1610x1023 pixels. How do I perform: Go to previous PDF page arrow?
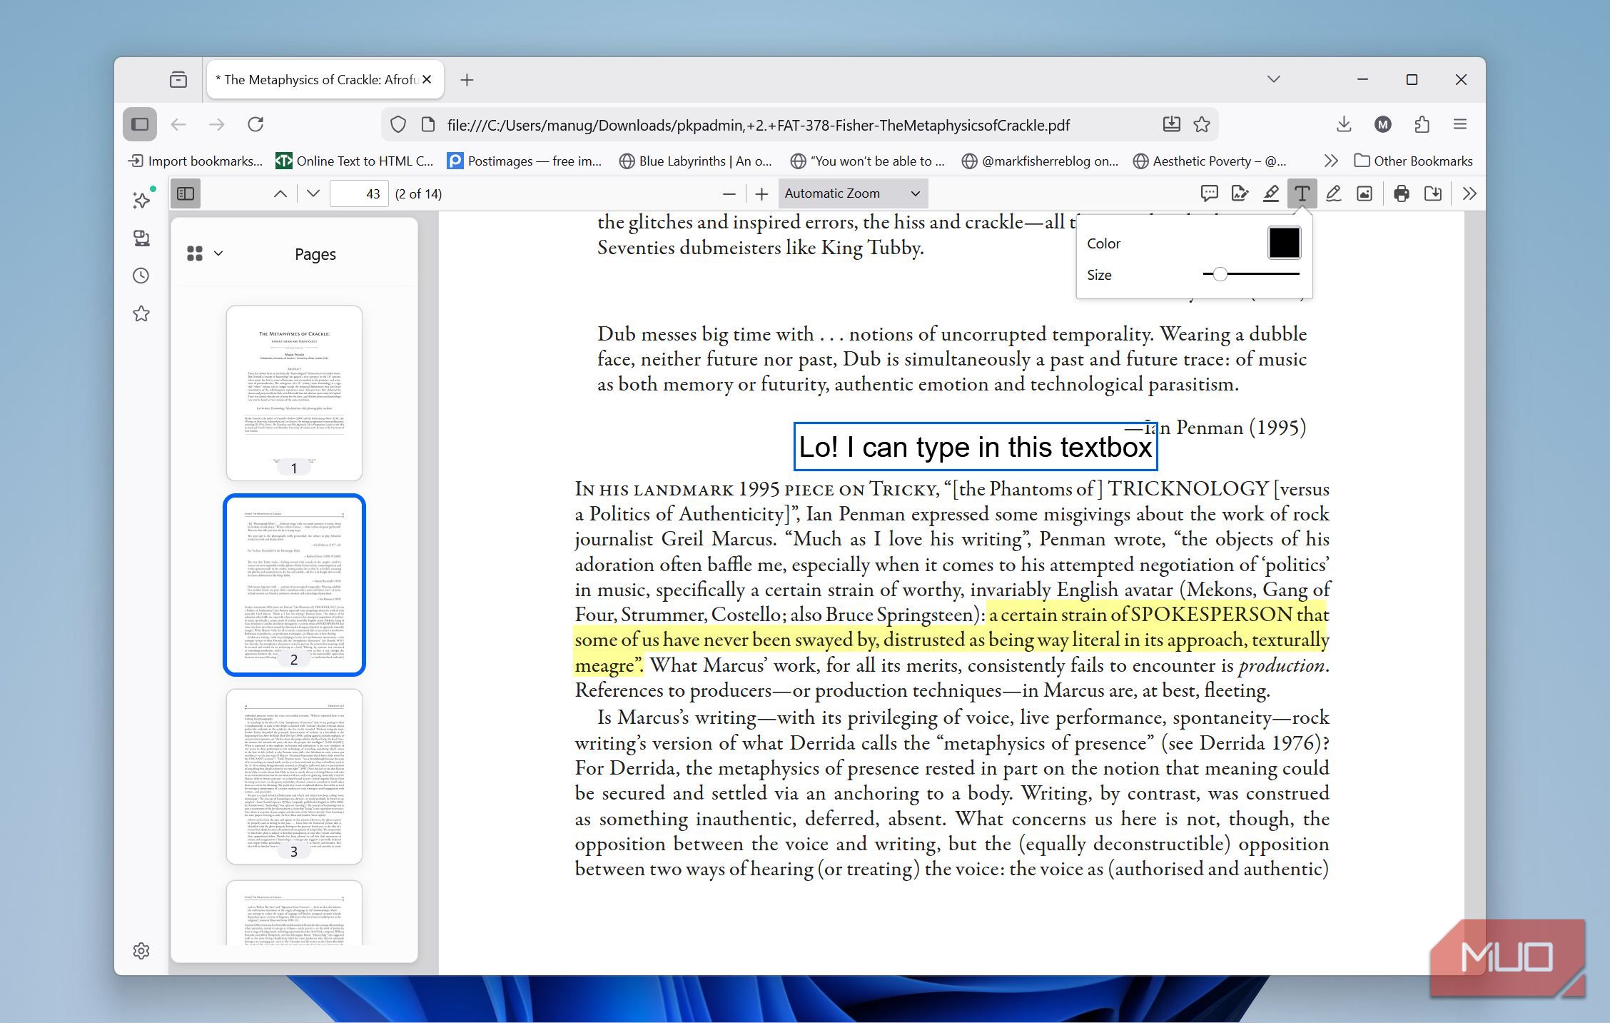pyautogui.click(x=280, y=193)
